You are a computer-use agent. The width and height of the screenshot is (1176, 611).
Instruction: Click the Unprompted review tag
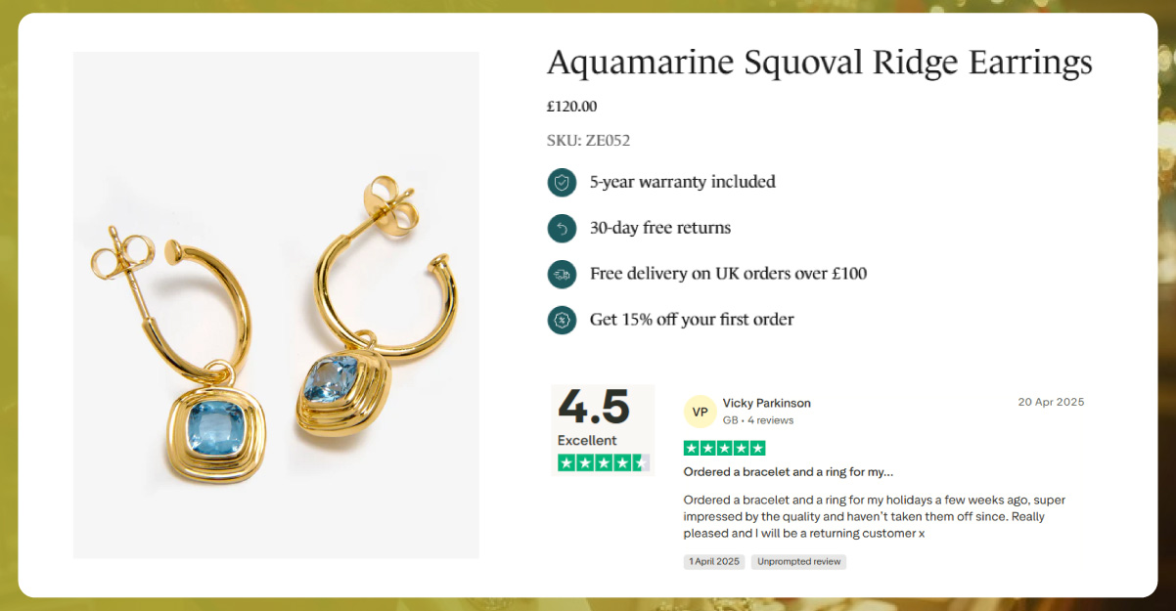point(798,562)
